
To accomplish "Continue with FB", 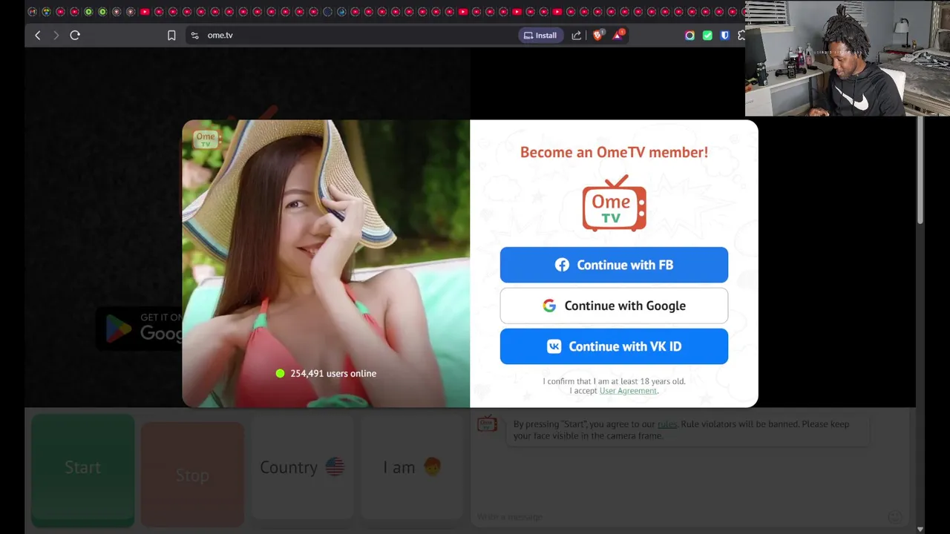I will [x=614, y=265].
